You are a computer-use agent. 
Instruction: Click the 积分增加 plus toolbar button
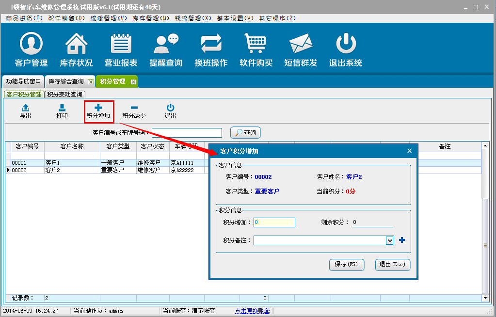(98, 111)
